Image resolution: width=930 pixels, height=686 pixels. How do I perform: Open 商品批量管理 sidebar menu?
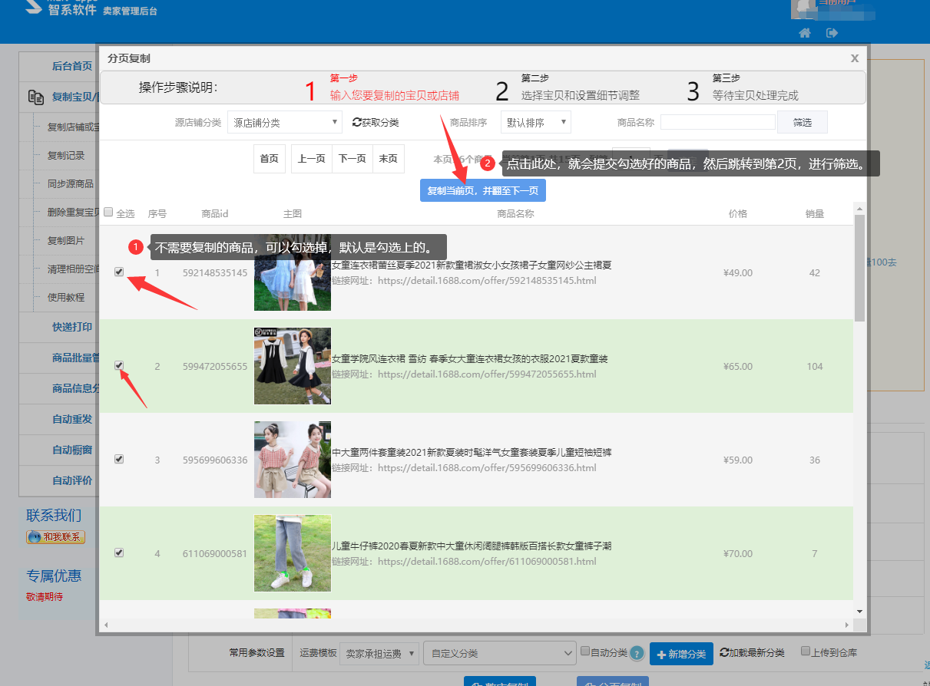click(x=74, y=358)
